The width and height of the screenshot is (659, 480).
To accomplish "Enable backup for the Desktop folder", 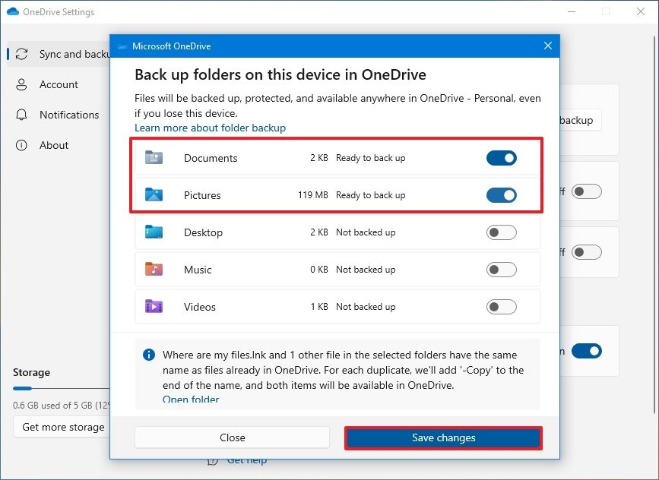I will click(501, 232).
